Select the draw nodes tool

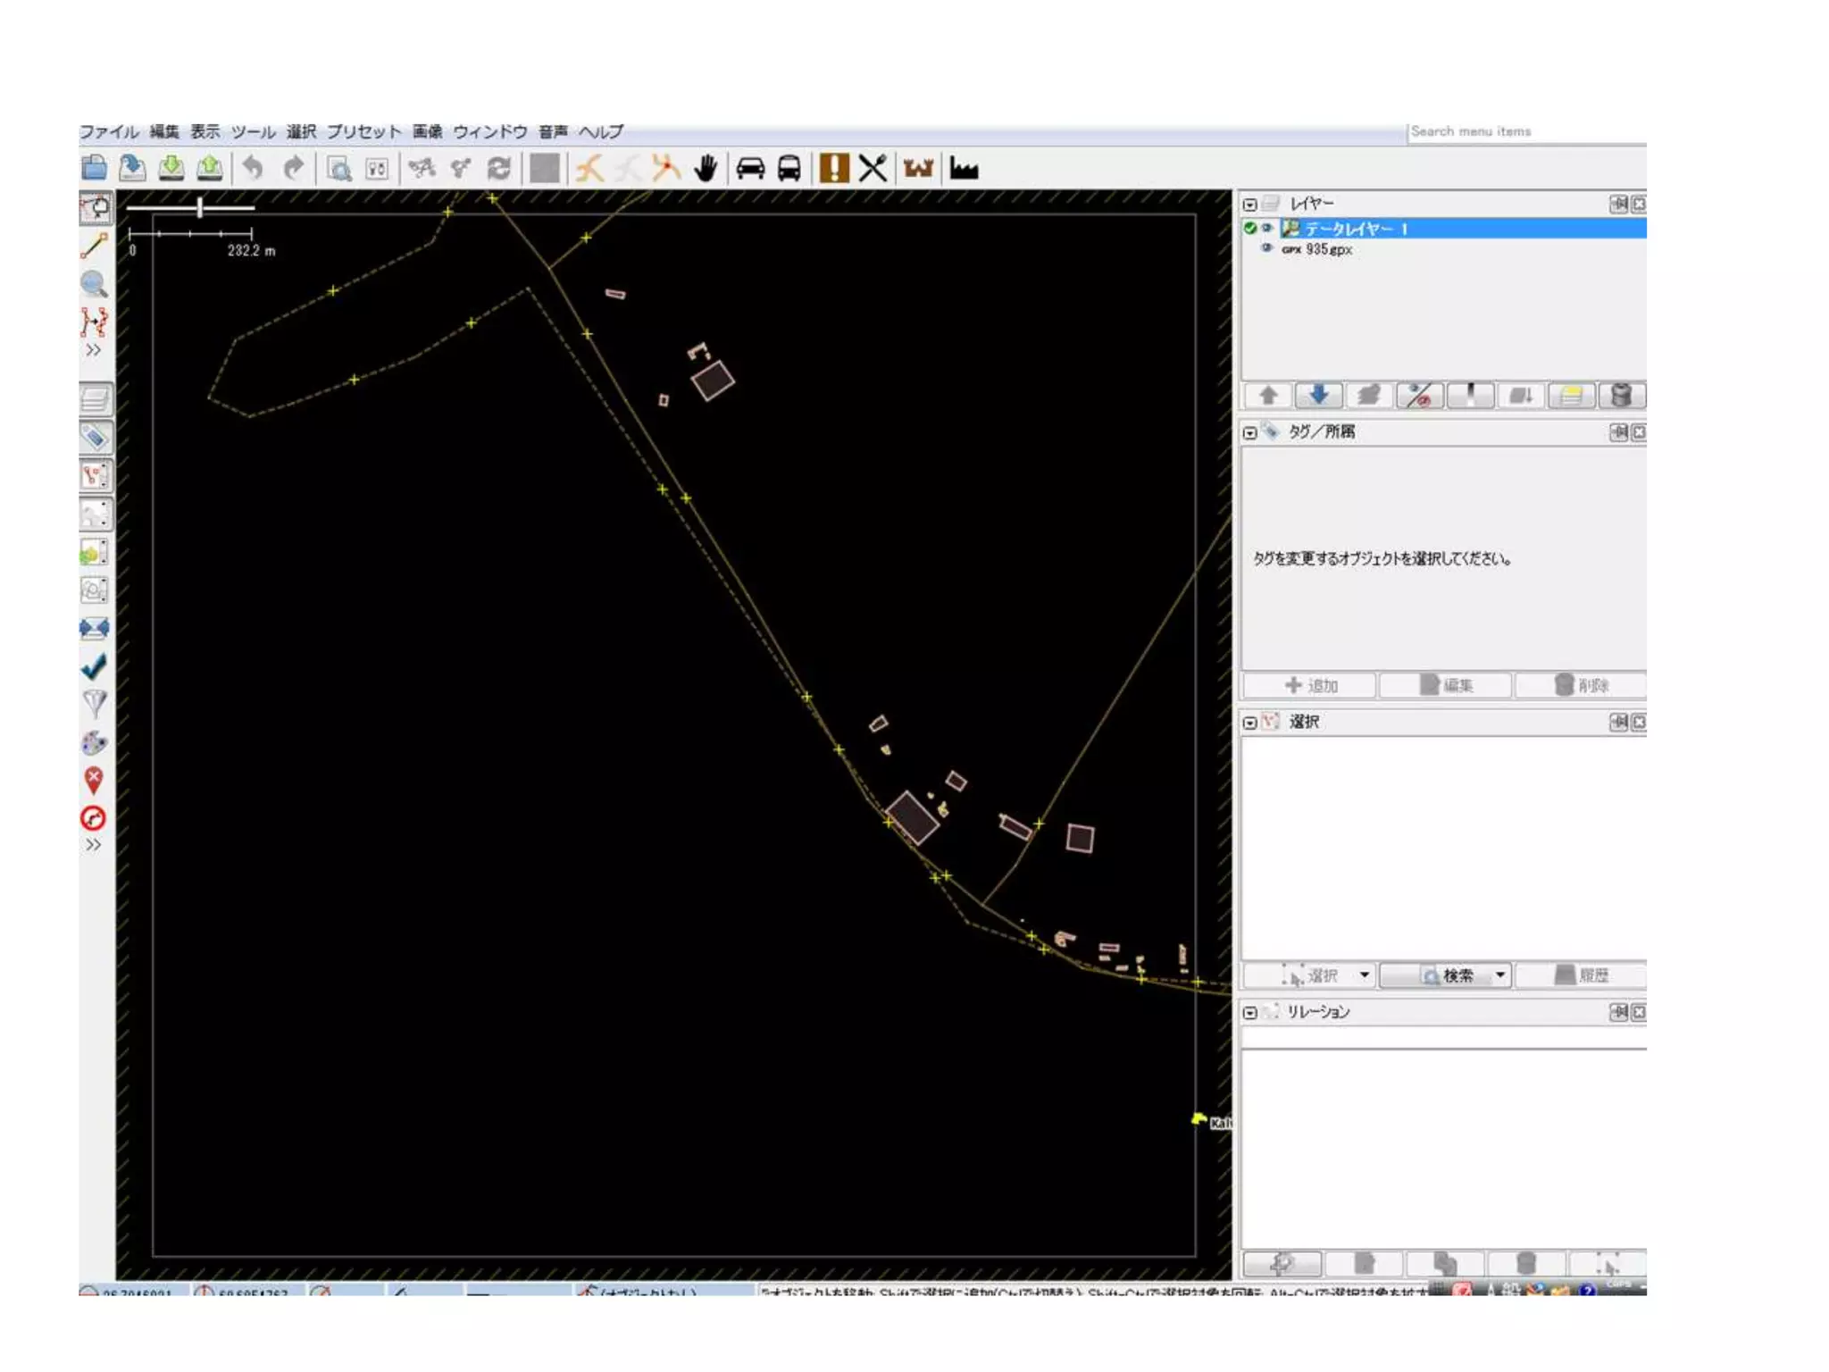[94, 246]
